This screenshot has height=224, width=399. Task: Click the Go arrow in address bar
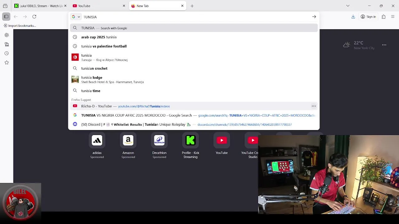coord(314,17)
